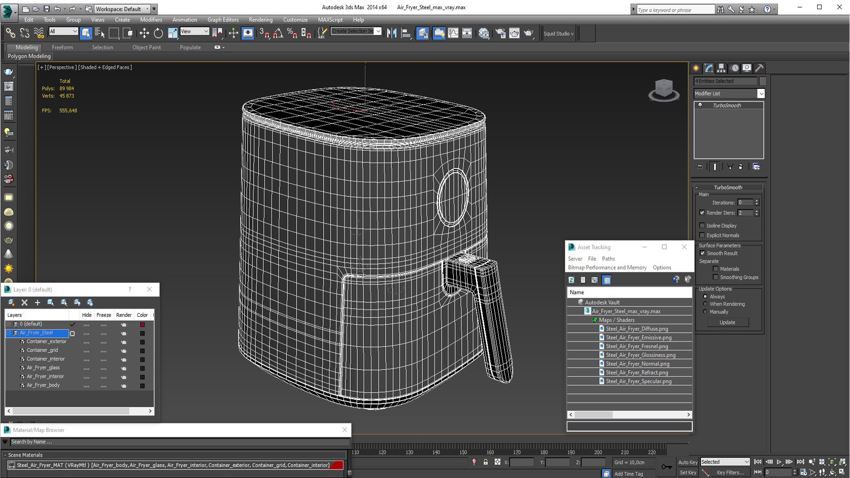Add new layer with plus icon
The height and width of the screenshot is (478, 850).
[x=38, y=303]
